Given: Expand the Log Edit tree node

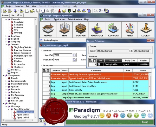Looking at the screenshot, I should point(6,39).
